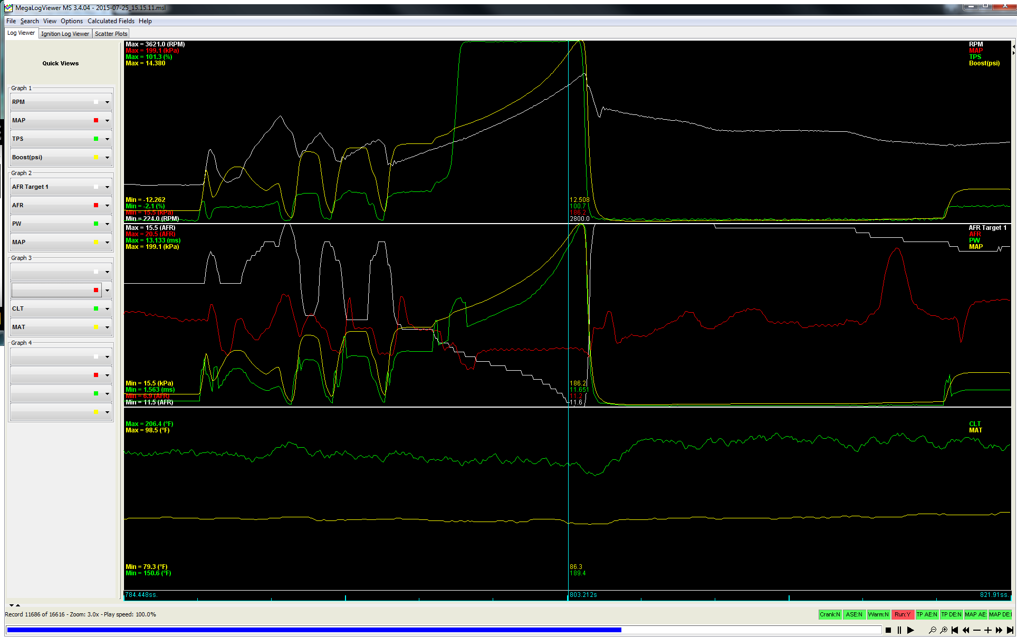Toggle the Warm:N status indicator
Image resolution: width=1017 pixels, height=637 pixels.
tap(878, 614)
